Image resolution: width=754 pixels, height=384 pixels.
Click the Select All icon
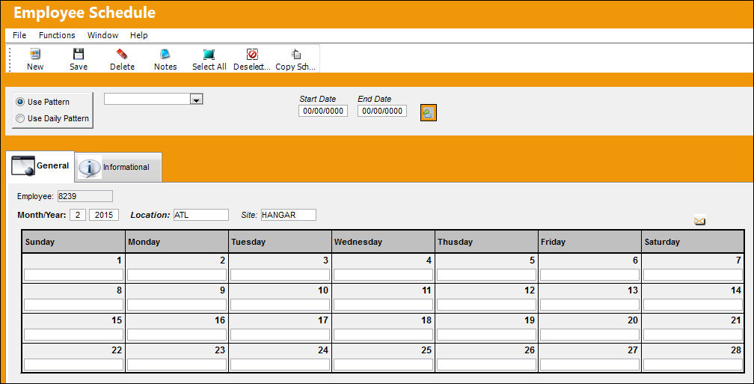coord(209,54)
